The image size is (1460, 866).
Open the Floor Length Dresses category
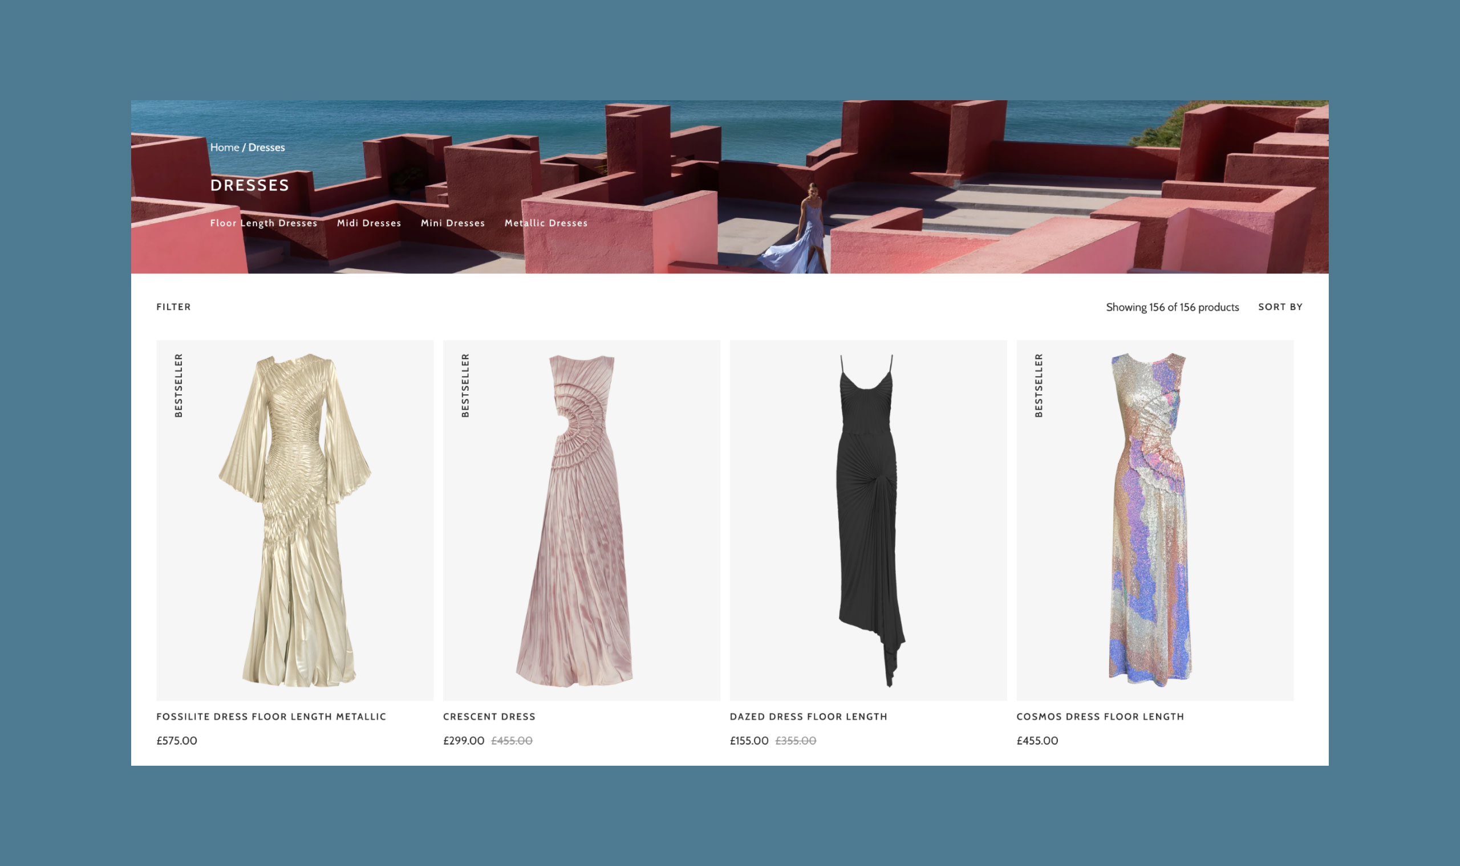(263, 223)
